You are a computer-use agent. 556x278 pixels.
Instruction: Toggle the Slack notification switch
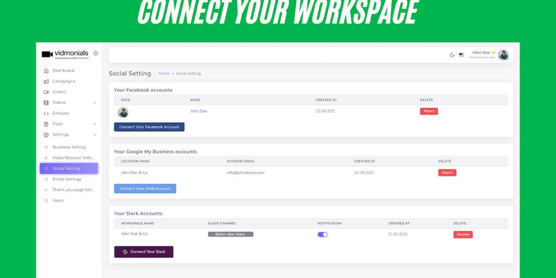pyautogui.click(x=323, y=235)
